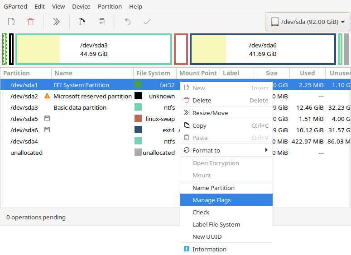Click the warning icon next to /dev/sda2
351x255 pixels.
tap(47, 96)
